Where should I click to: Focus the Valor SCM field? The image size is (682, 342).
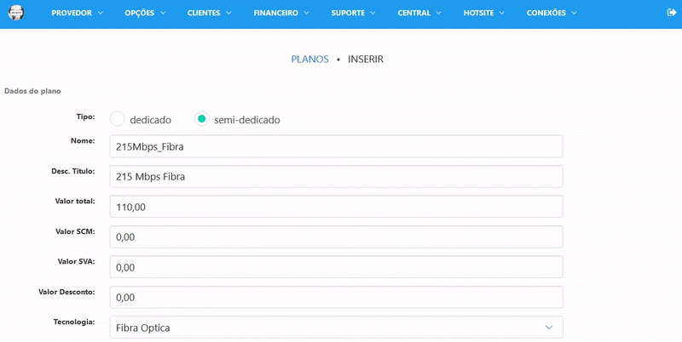point(336,237)
